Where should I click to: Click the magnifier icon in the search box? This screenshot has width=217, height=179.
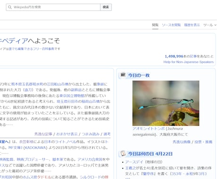pos(10,7)
